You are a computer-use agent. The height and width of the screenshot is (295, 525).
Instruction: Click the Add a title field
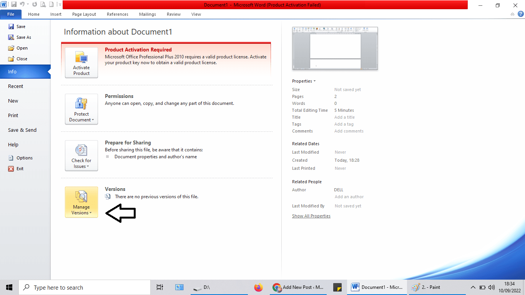point(345,117)
